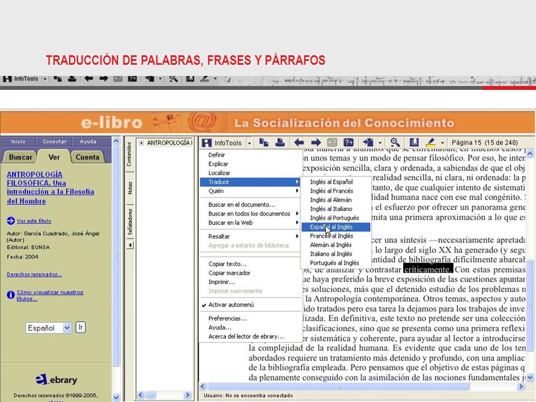Viewport: 536px width, 402px height.
Task: Open the Cómo visualizar nuestros títulos link
Action: tap(50, 295)
